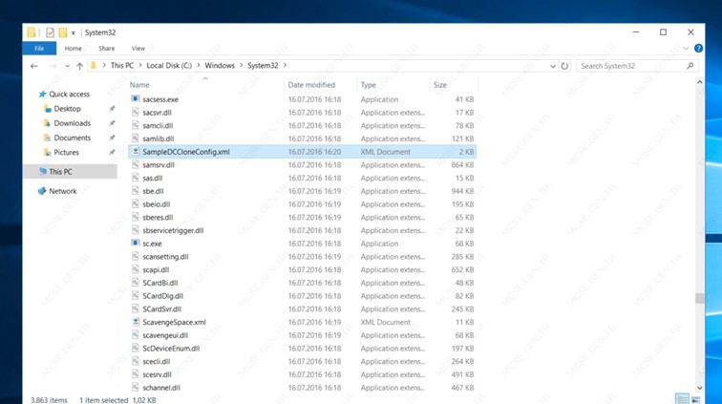Click the file list scrollbar thumb
Screen dimensions: 722x404
(699, 298)
